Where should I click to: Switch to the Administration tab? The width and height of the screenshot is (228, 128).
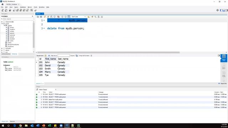[6, 54]
